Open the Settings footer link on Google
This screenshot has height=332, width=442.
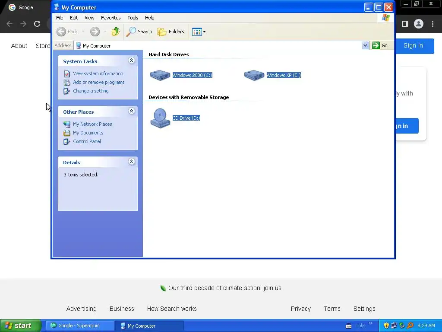point(364,309)
